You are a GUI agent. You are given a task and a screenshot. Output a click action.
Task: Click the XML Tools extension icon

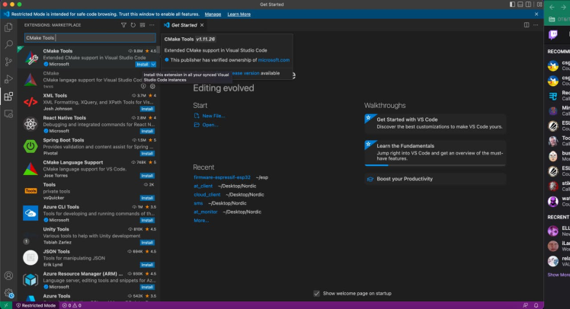coord(30,102)
